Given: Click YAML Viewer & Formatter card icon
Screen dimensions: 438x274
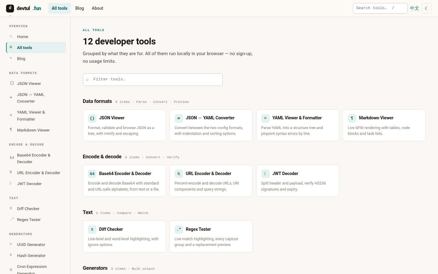Looking at the screenshot, I should (265, 118).
